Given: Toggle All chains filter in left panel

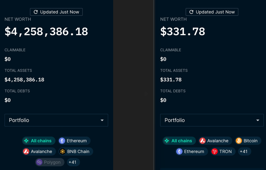Looking at the screenshot, I should [38, 141].
